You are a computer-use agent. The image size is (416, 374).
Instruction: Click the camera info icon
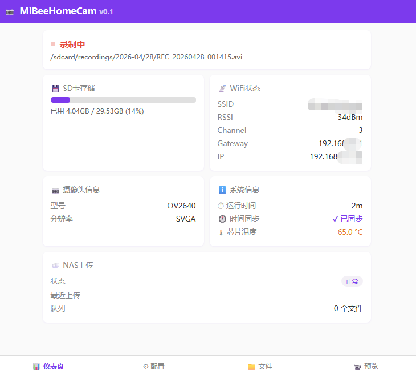[x=55, y=191]
